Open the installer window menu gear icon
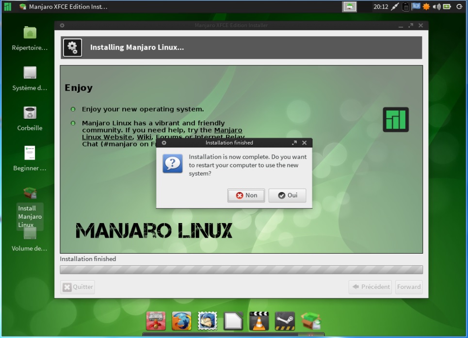This screenshot has width=468, height=338. [x=62, y=25]
